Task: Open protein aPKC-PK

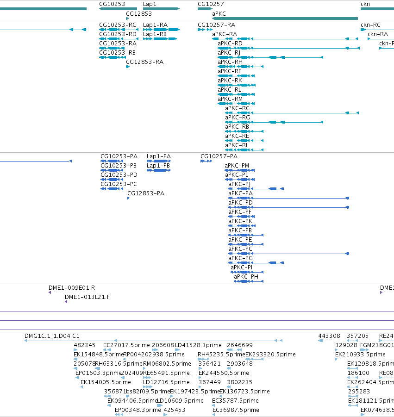Action: pyautogui.click(x=240, y=221)
